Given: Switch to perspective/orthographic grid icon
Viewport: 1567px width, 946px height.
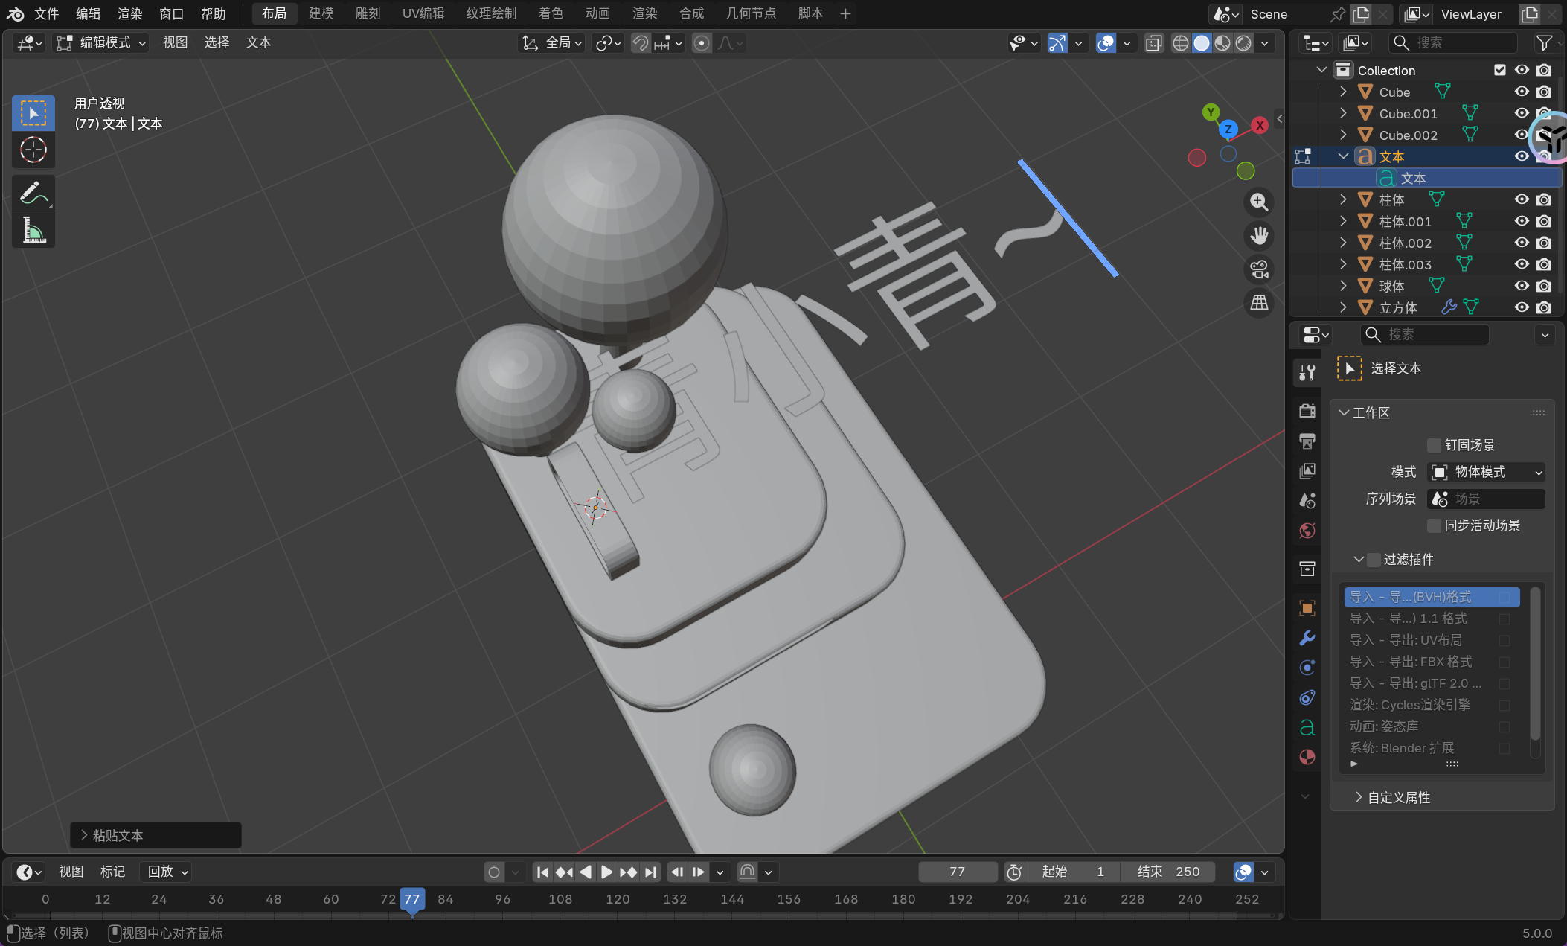Looking at the screenshot, I should pyautogui.click(x=1259, y=303).
